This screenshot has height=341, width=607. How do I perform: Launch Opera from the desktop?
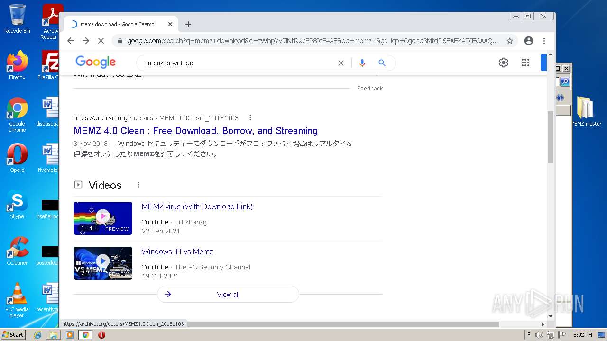[x=17, y=158]
